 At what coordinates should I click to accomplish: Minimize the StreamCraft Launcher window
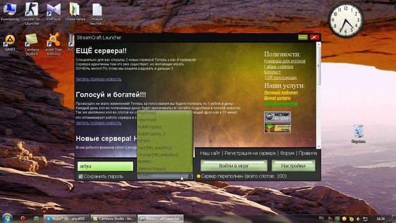[303, 37]
